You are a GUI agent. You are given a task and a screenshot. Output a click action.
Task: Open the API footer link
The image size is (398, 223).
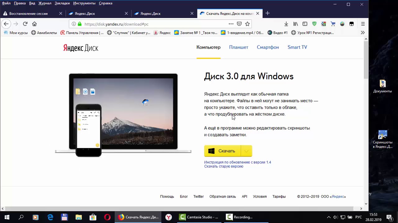244,196
